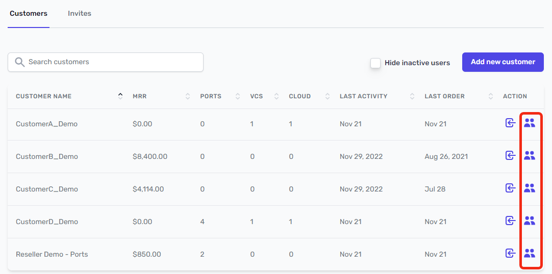Select CustomerB_Demo name cell
552x274 pixels.
(47, 156)
